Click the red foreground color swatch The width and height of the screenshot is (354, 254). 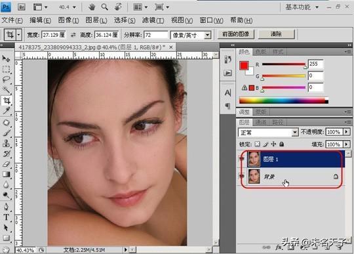click(x=244, y=66)
